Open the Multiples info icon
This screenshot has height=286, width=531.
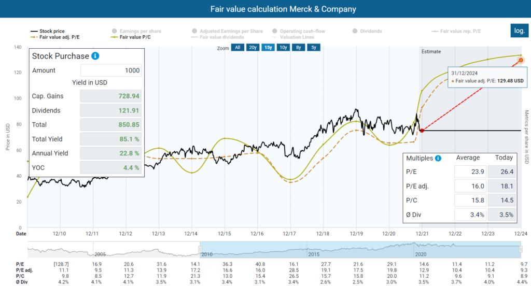click(x=438, y=158)
